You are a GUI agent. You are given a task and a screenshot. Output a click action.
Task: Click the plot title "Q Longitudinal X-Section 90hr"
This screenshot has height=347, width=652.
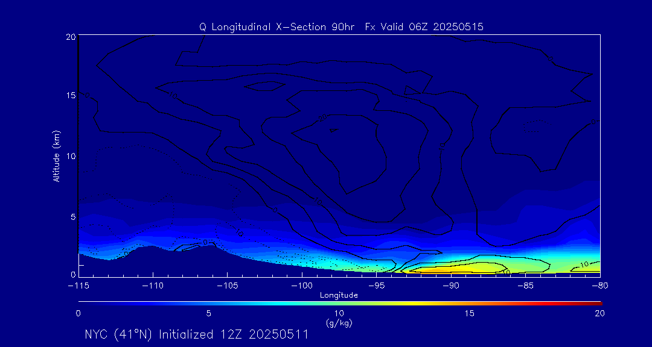pos(277,27)
